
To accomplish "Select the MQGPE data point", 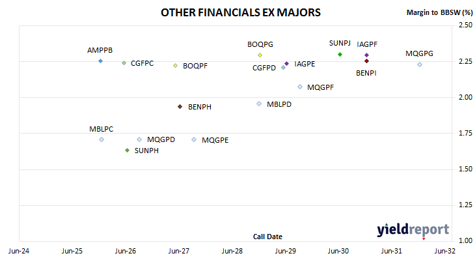I will [194, 139].
